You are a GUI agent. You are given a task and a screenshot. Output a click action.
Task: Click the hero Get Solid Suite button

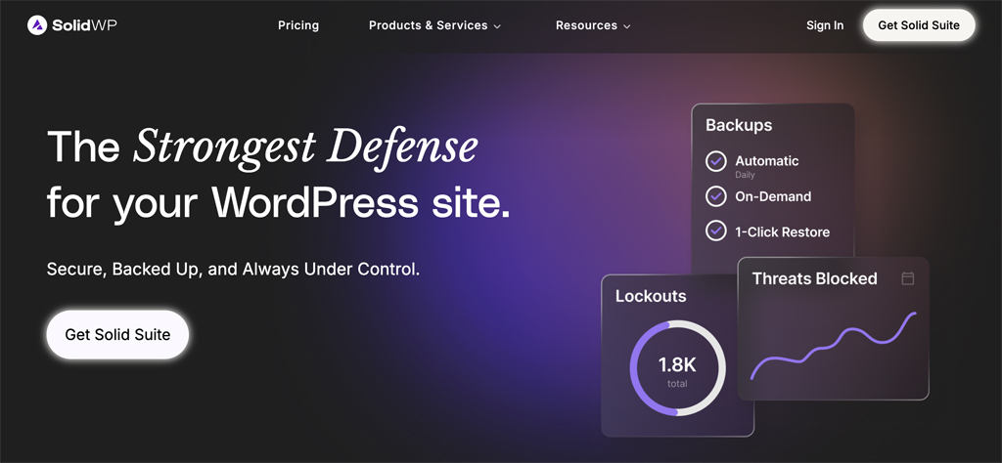click(117, 335)
